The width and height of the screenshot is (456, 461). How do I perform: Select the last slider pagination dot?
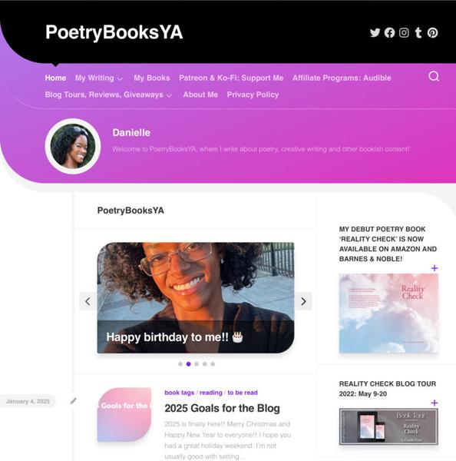click(x=213, y=364)
